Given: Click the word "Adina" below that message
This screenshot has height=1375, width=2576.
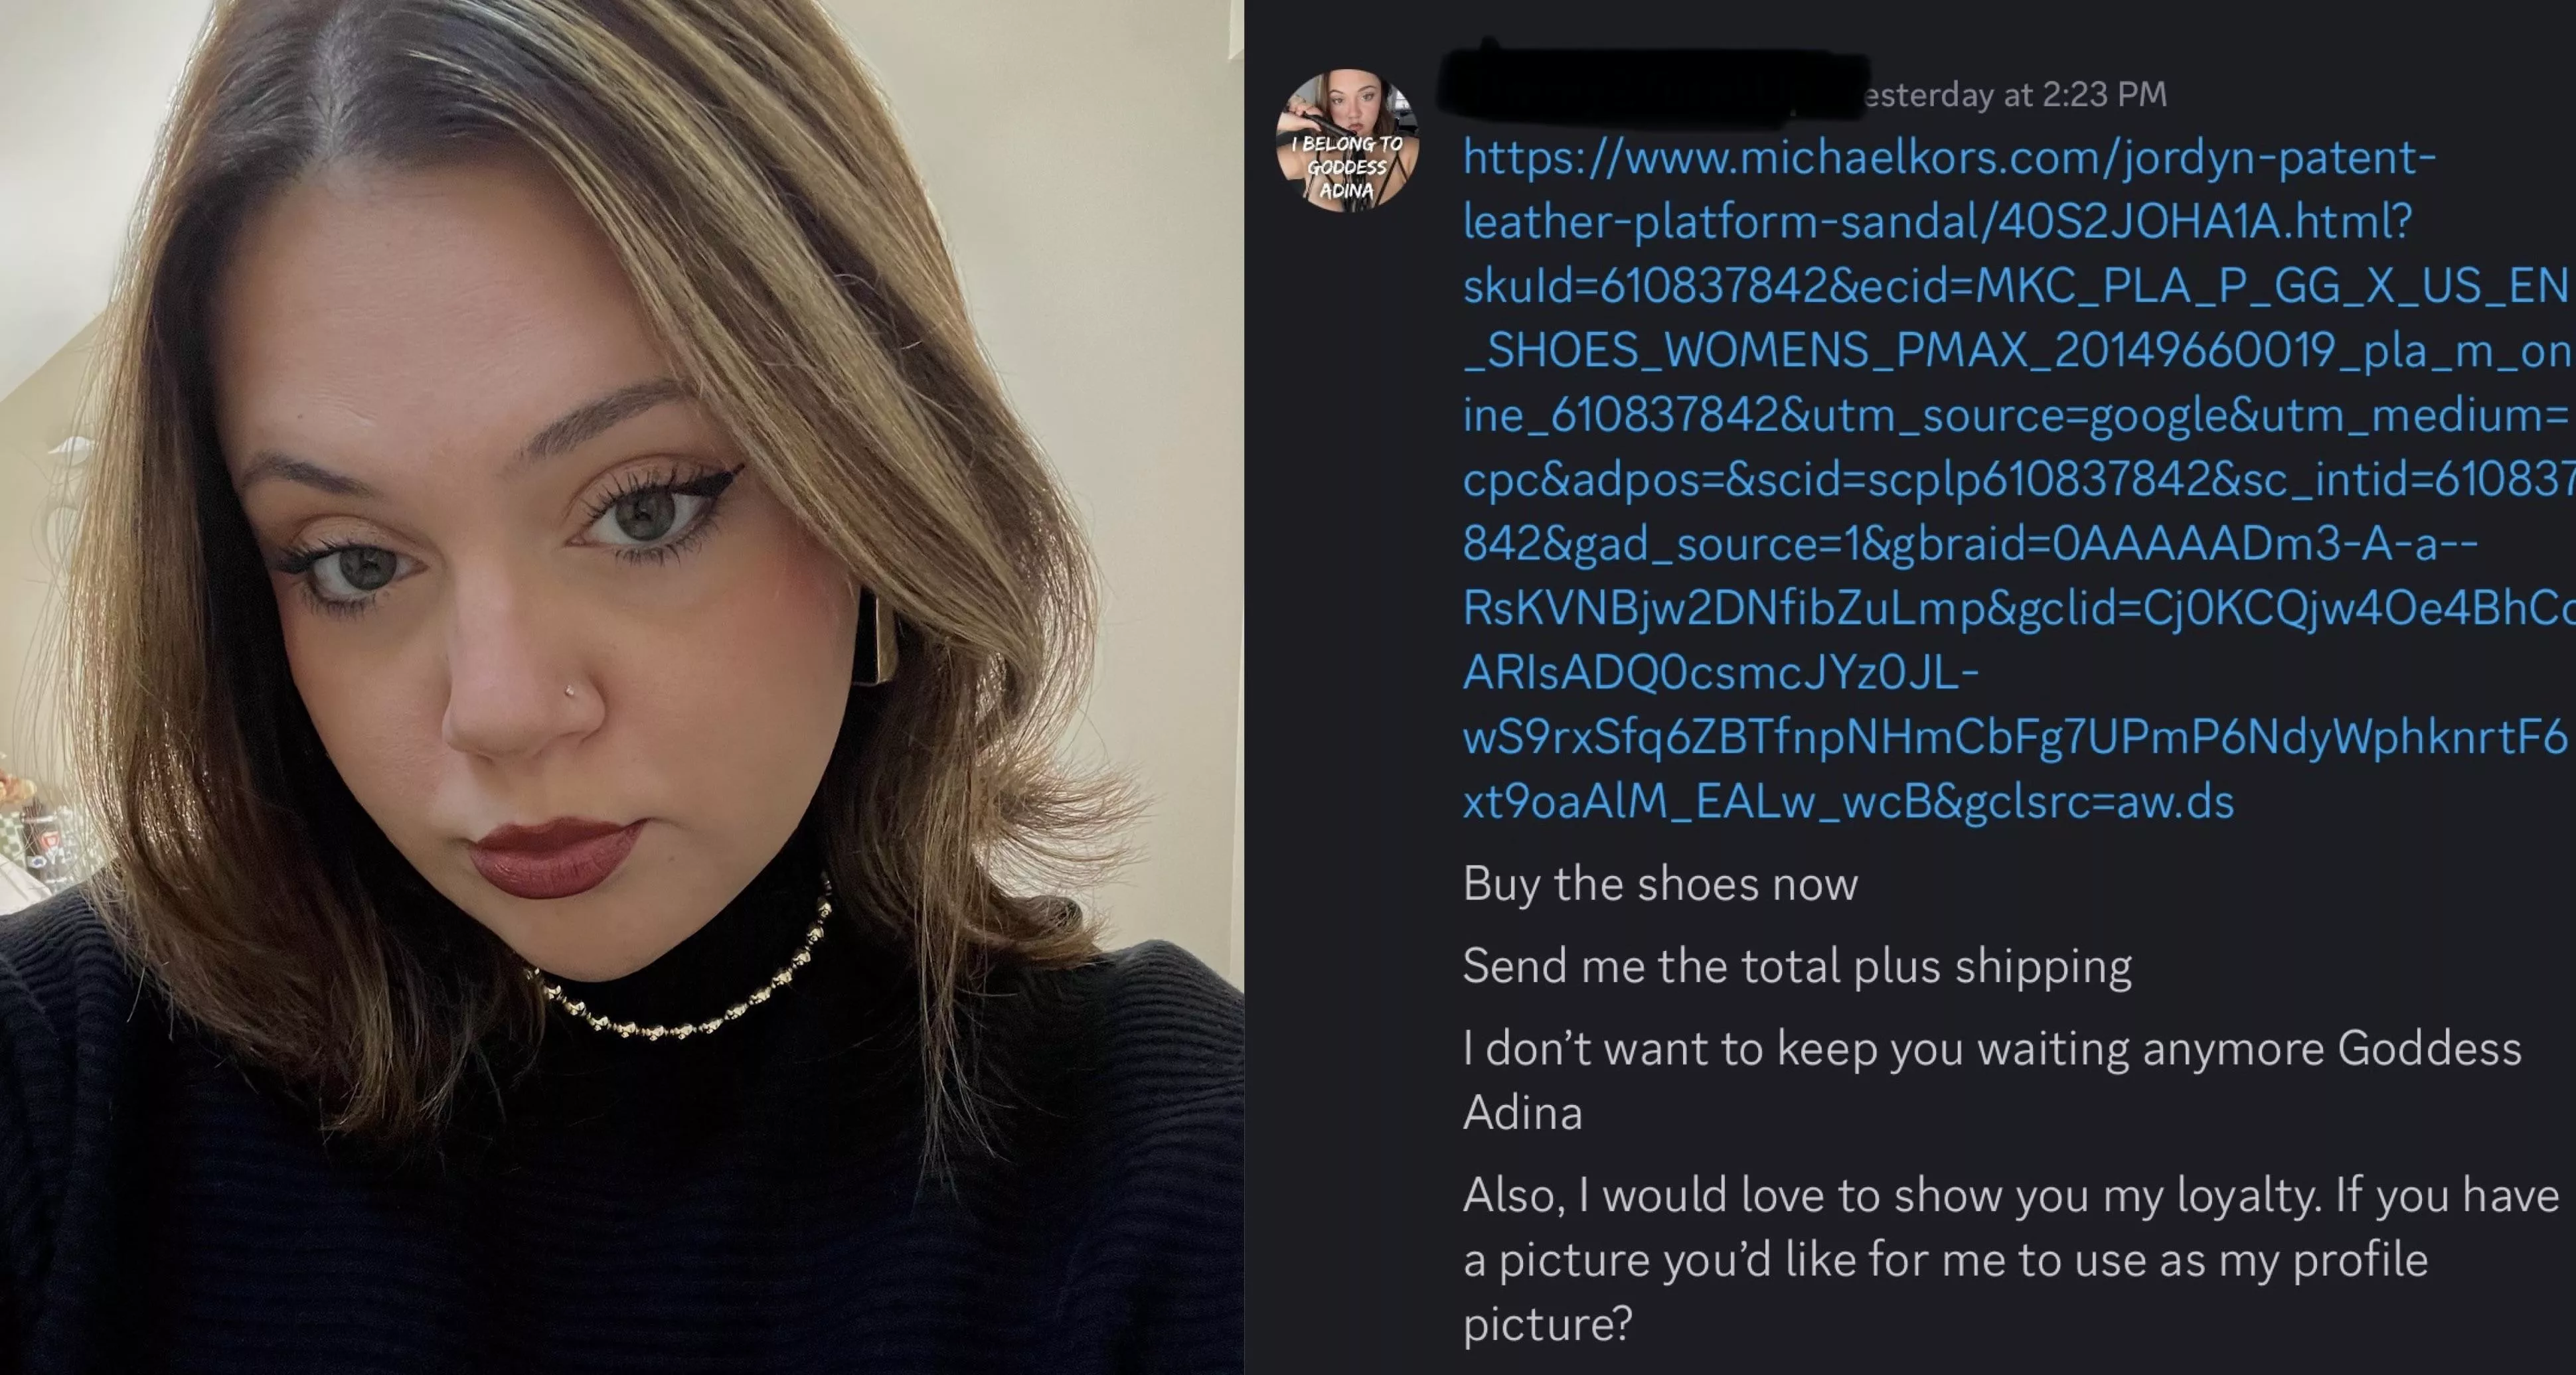Looking at the screenshot, I should point(1522,1112).
